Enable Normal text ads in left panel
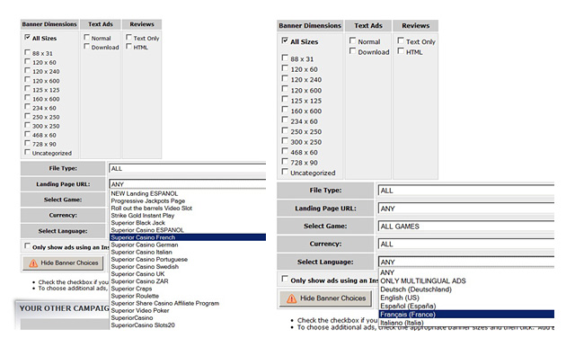The height and width of the screenshot is (338, 575). 87,37
